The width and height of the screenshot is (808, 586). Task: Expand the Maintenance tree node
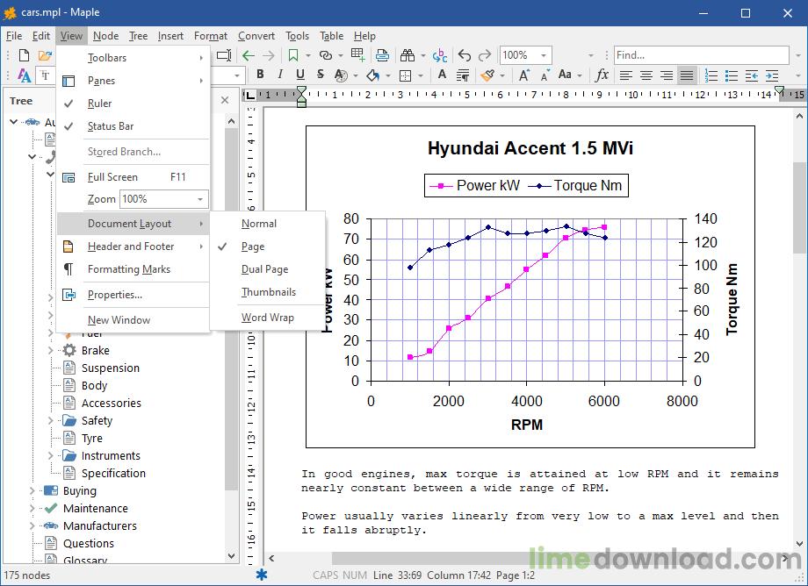click(x=32, y=508)
